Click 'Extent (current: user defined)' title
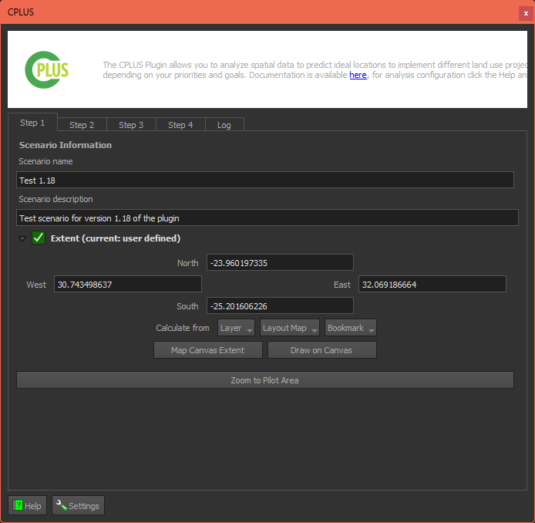Screen dimensions: 535x523 [x=116, y=238]
